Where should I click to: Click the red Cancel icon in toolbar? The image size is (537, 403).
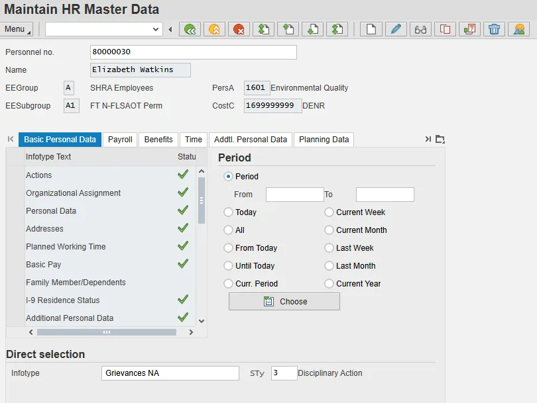click(239, 29)
